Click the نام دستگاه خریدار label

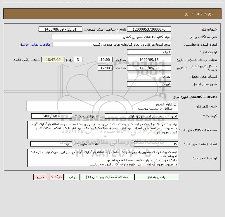pyautogui.click(x=203, y=37)
